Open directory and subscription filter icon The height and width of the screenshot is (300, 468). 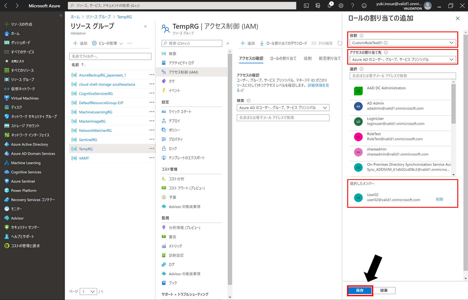[318, 6]
